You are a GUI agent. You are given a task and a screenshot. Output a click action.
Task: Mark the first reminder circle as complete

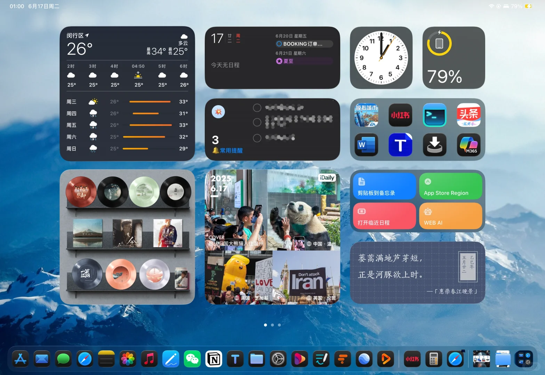click(257, 108)
